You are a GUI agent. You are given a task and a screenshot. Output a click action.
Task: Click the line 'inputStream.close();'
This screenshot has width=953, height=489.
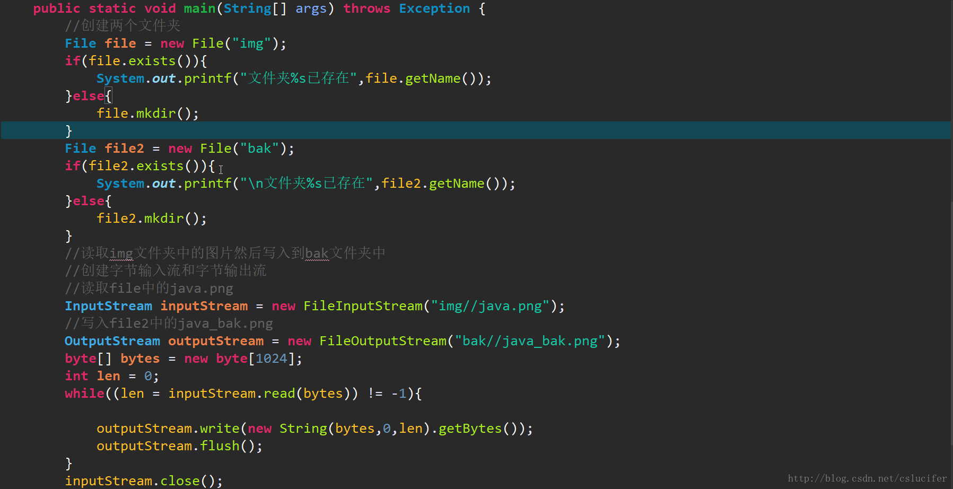coord(144,481)
